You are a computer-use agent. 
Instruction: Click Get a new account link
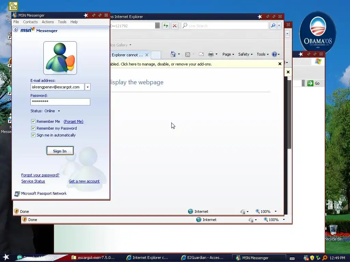tap(84, 181)
